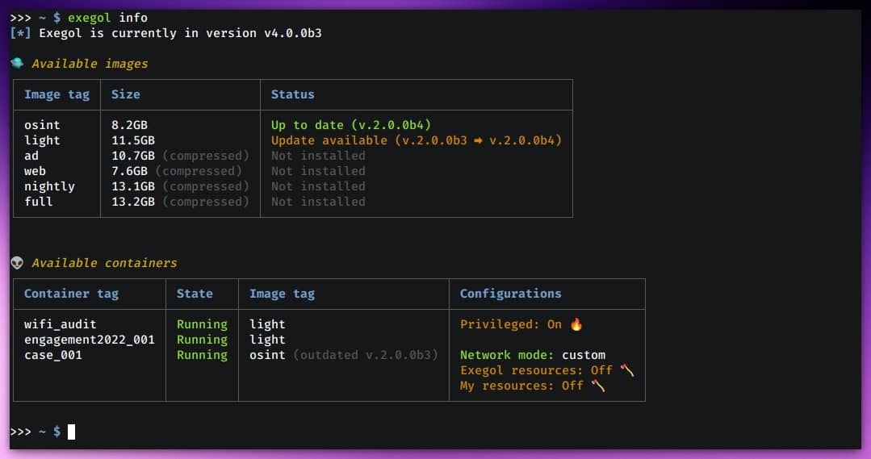Click the green Up to date status text
This screenshot has height=459, width=871.
(x=350, y=125)
